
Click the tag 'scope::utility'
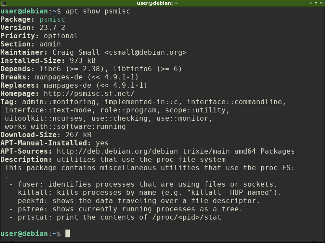[x=195, y=110]
